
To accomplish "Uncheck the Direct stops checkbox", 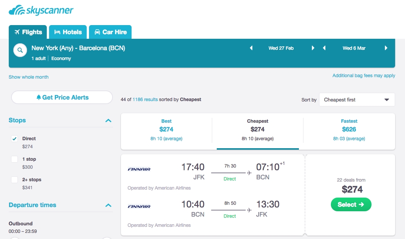I will point(14,139).
